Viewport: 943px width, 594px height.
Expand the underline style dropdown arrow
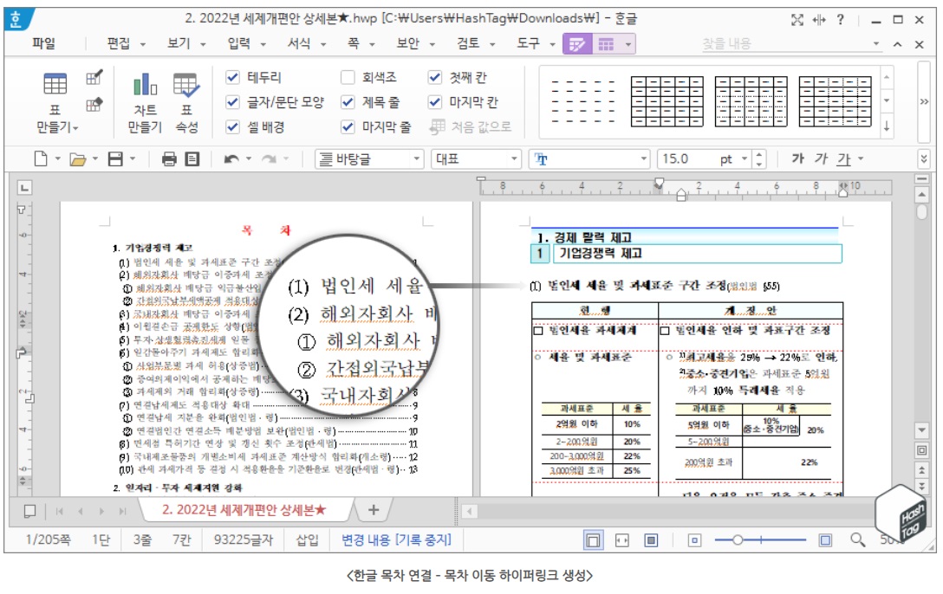point(861,158)
